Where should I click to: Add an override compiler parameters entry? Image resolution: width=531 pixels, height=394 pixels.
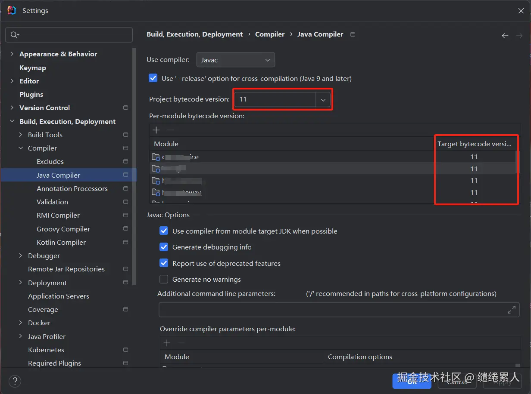[x=167, y=343]
